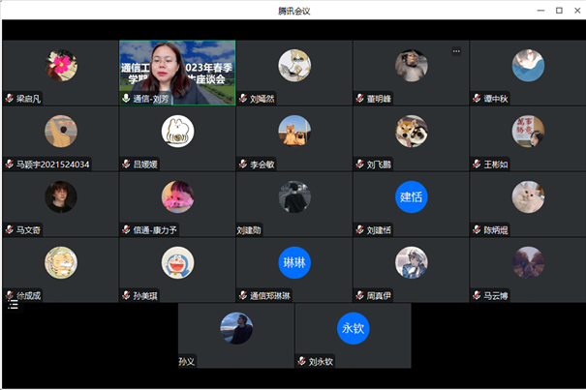Click the muted mic icon beside 吕媛媛
Viewport: 586px width, 390px height.
pyautogui.click(x=126, y=164)
